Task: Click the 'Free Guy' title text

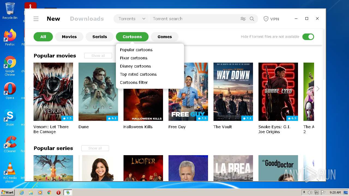Action: click(x=177, y=127)
